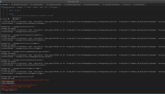Expand the breadcrumb ellipsis symbol list
The image size is (165, 94).
60,7
